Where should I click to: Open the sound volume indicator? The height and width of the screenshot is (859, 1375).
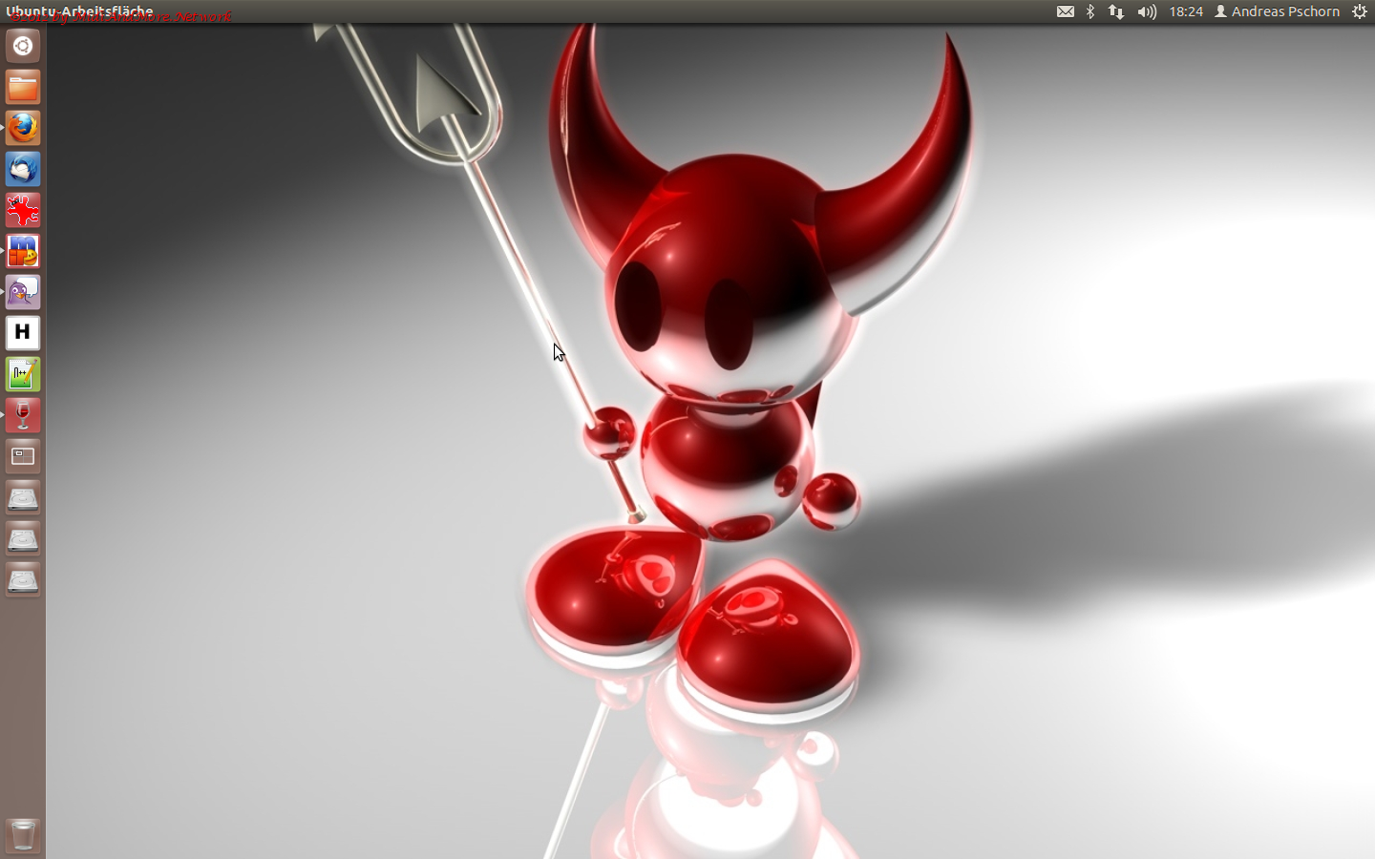[x=1147, y=11]
